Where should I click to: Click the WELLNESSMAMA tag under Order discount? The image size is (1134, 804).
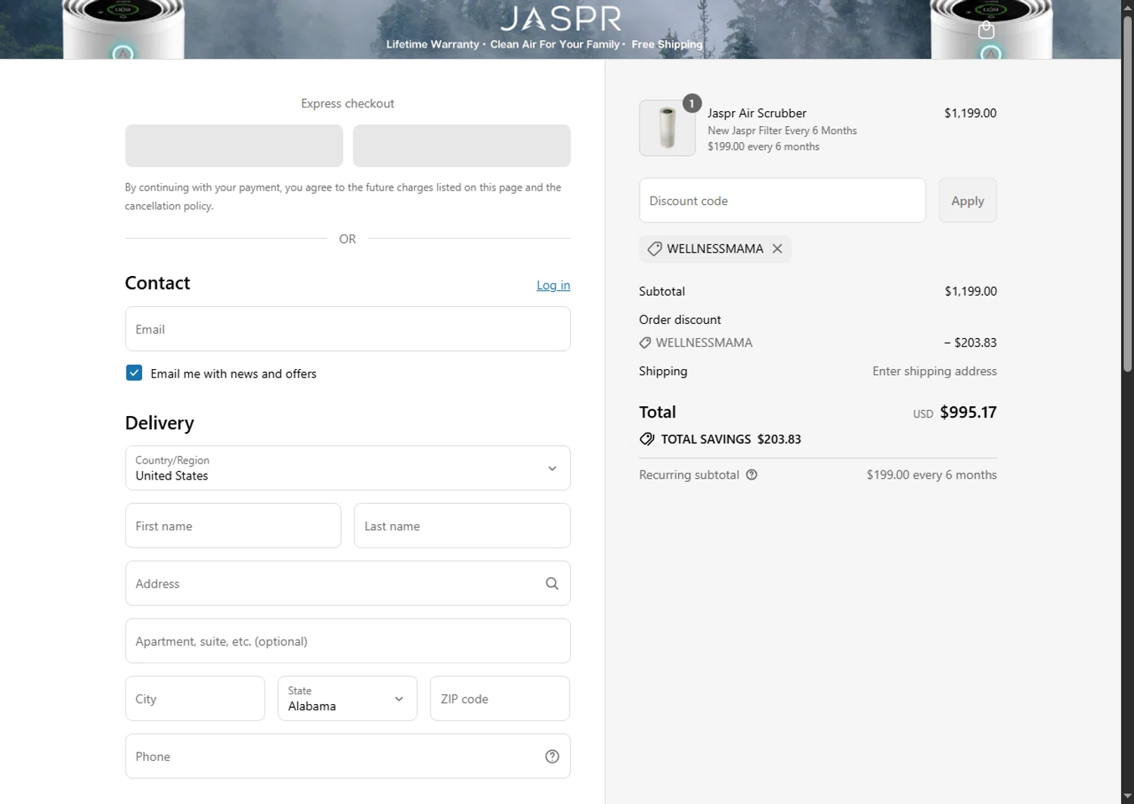click(x=696, y=343)
